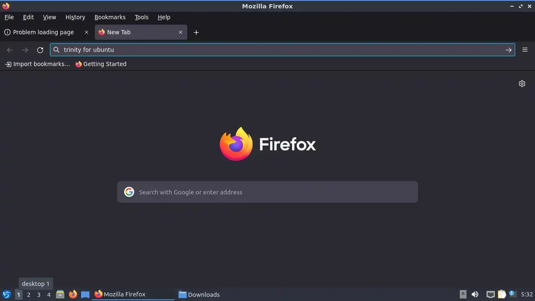Open the View menu
535x301 pixels.
(49, 17)
